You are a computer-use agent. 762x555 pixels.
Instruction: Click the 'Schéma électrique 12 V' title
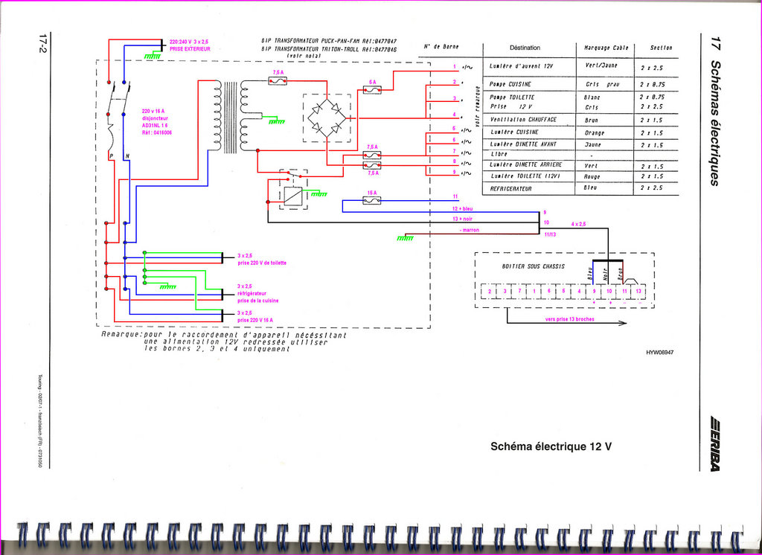click(x=551, y=446)
